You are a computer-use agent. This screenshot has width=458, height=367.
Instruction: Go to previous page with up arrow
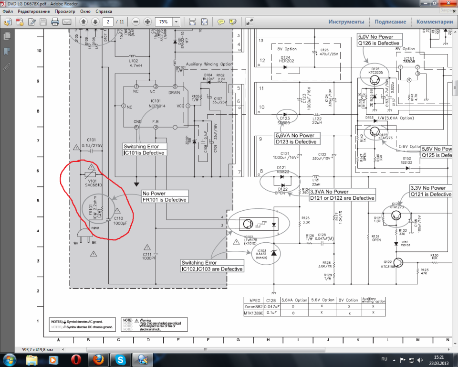[83, 22]
